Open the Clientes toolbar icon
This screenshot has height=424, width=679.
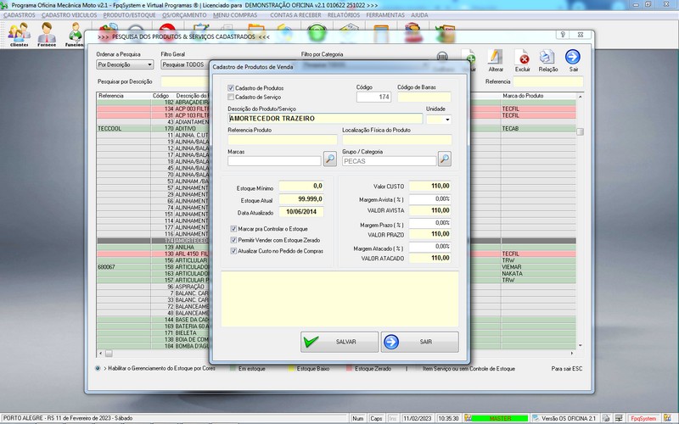19,34
